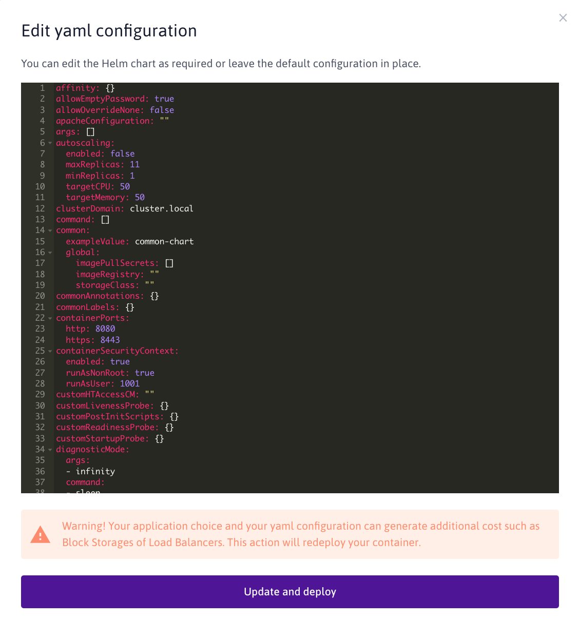Click the autoscaling enabled false value
579x619 pixels.
122,154
